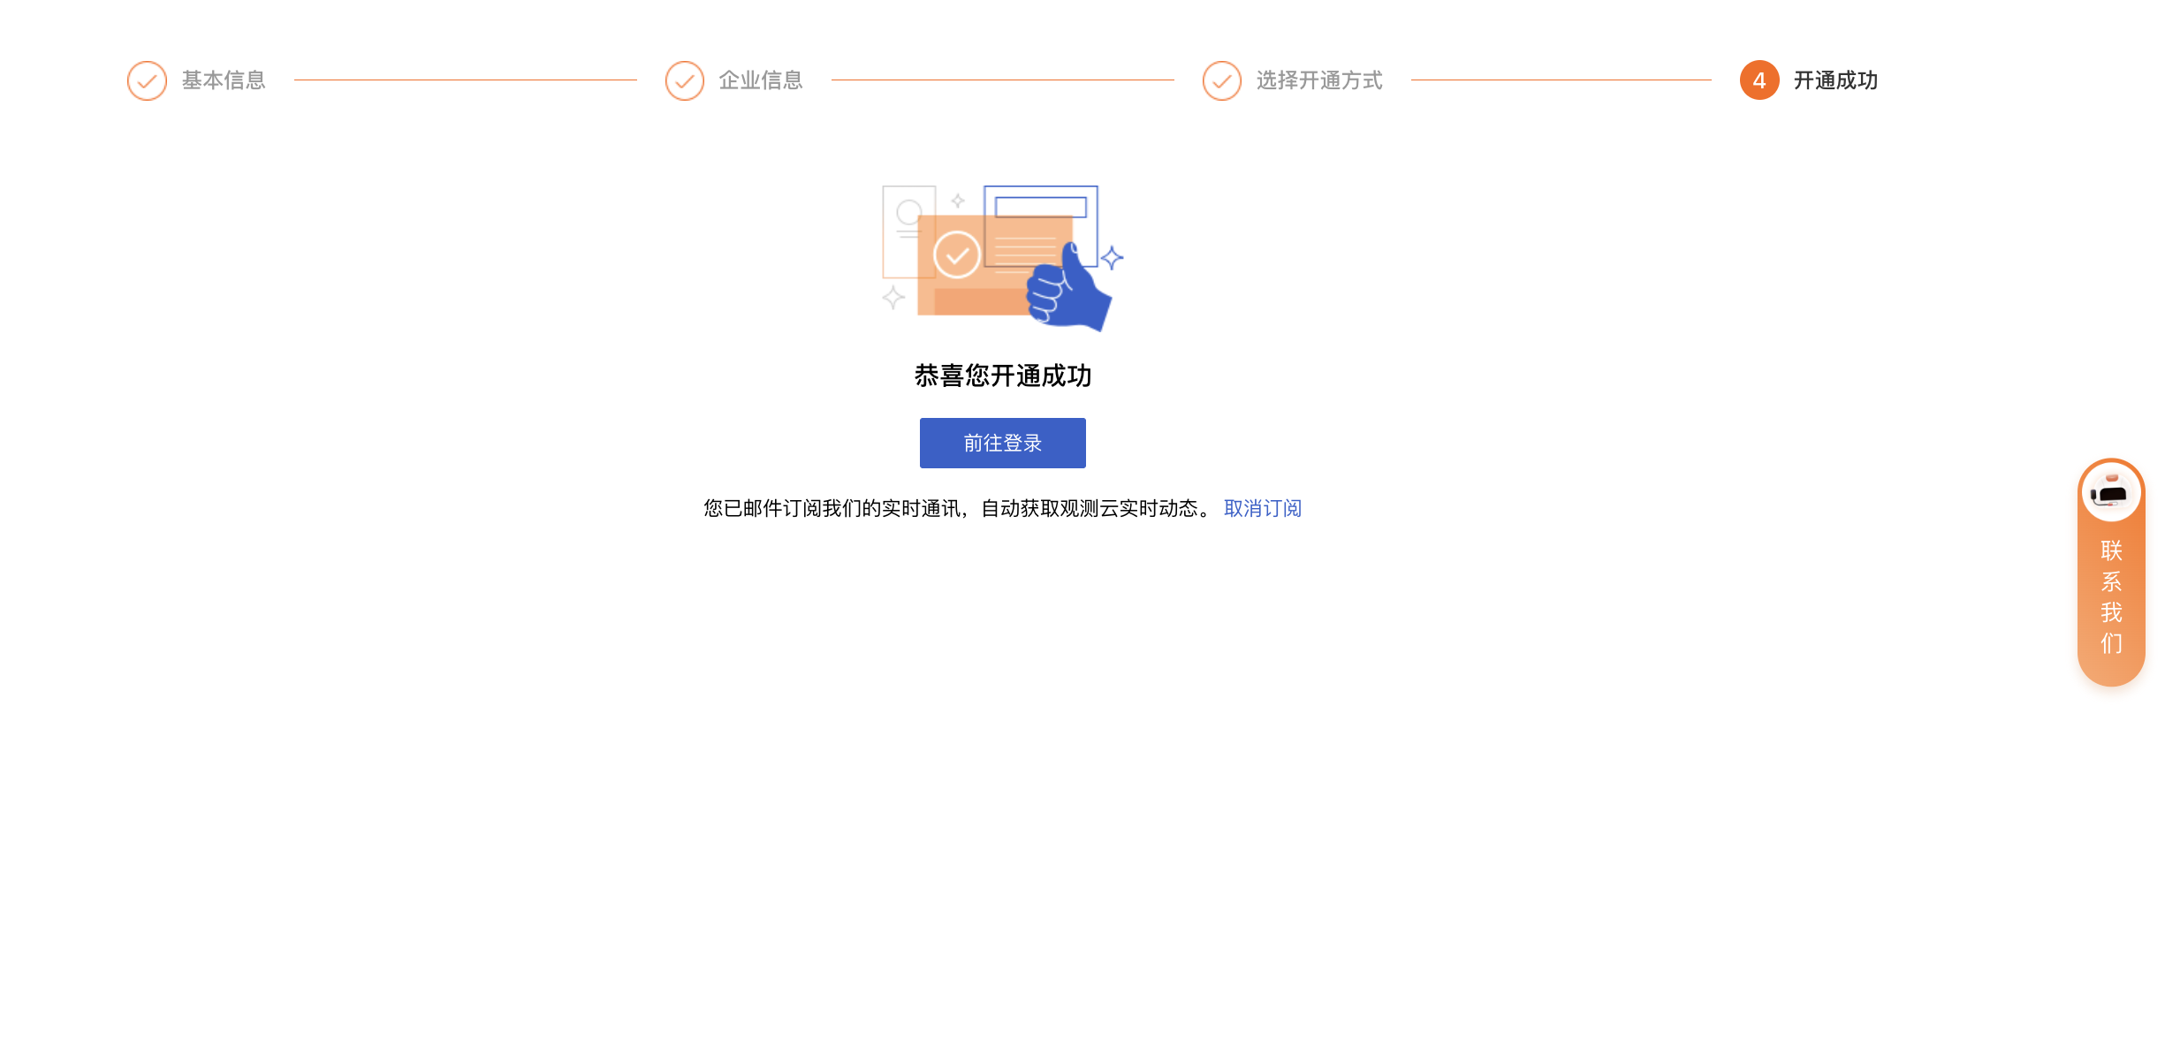This screenshot has height=1055, width=2165.
Task: Select the 选择开通方式 step label
Action: pyautogui.click(x=1319, y=80)
